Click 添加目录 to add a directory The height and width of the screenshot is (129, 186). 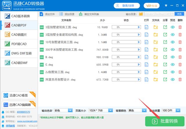pyautogui.click(x=67, y=14)
